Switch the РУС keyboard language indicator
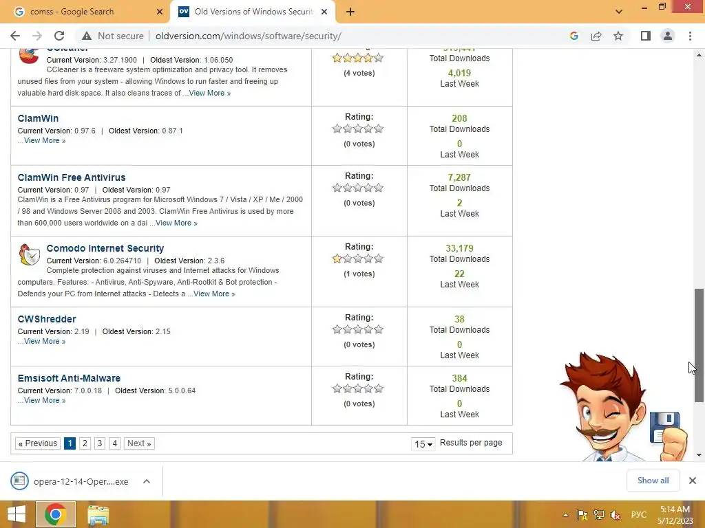 tap(638, 515)
